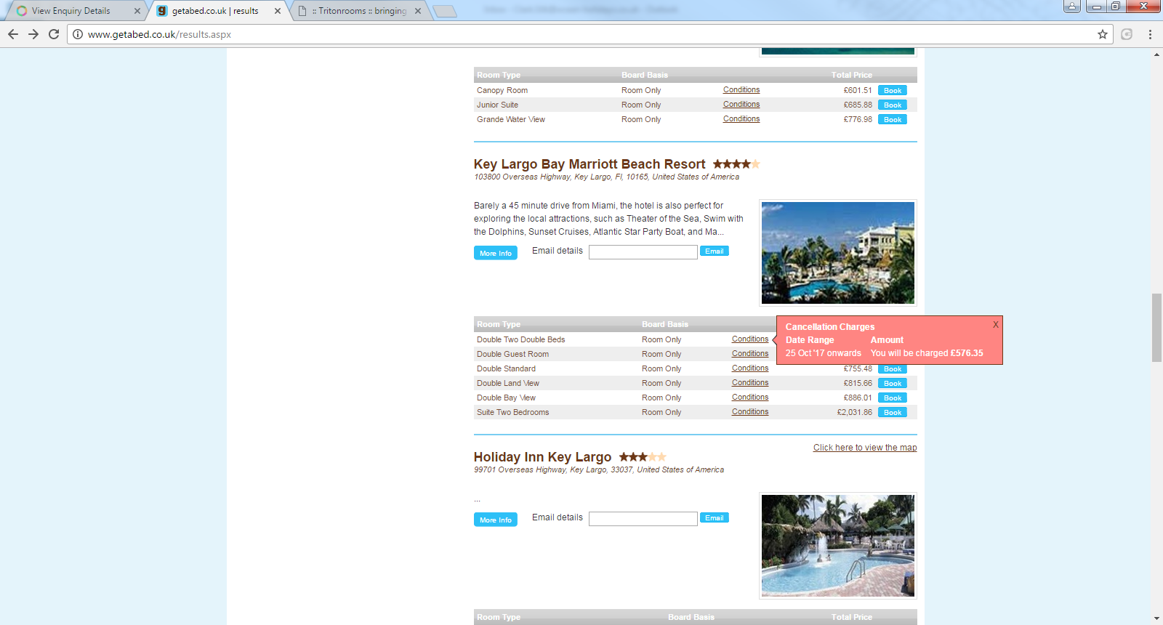Book the Suite Two Bedrooms
Screen dimensions: 1163x625
pos(893,413)
